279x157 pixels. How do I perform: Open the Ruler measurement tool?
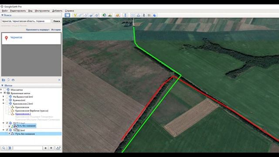(126, 15)
